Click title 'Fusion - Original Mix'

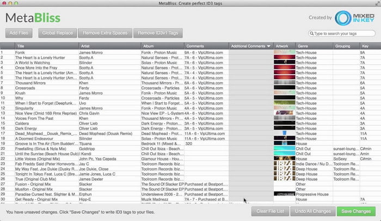coord(34,185)
